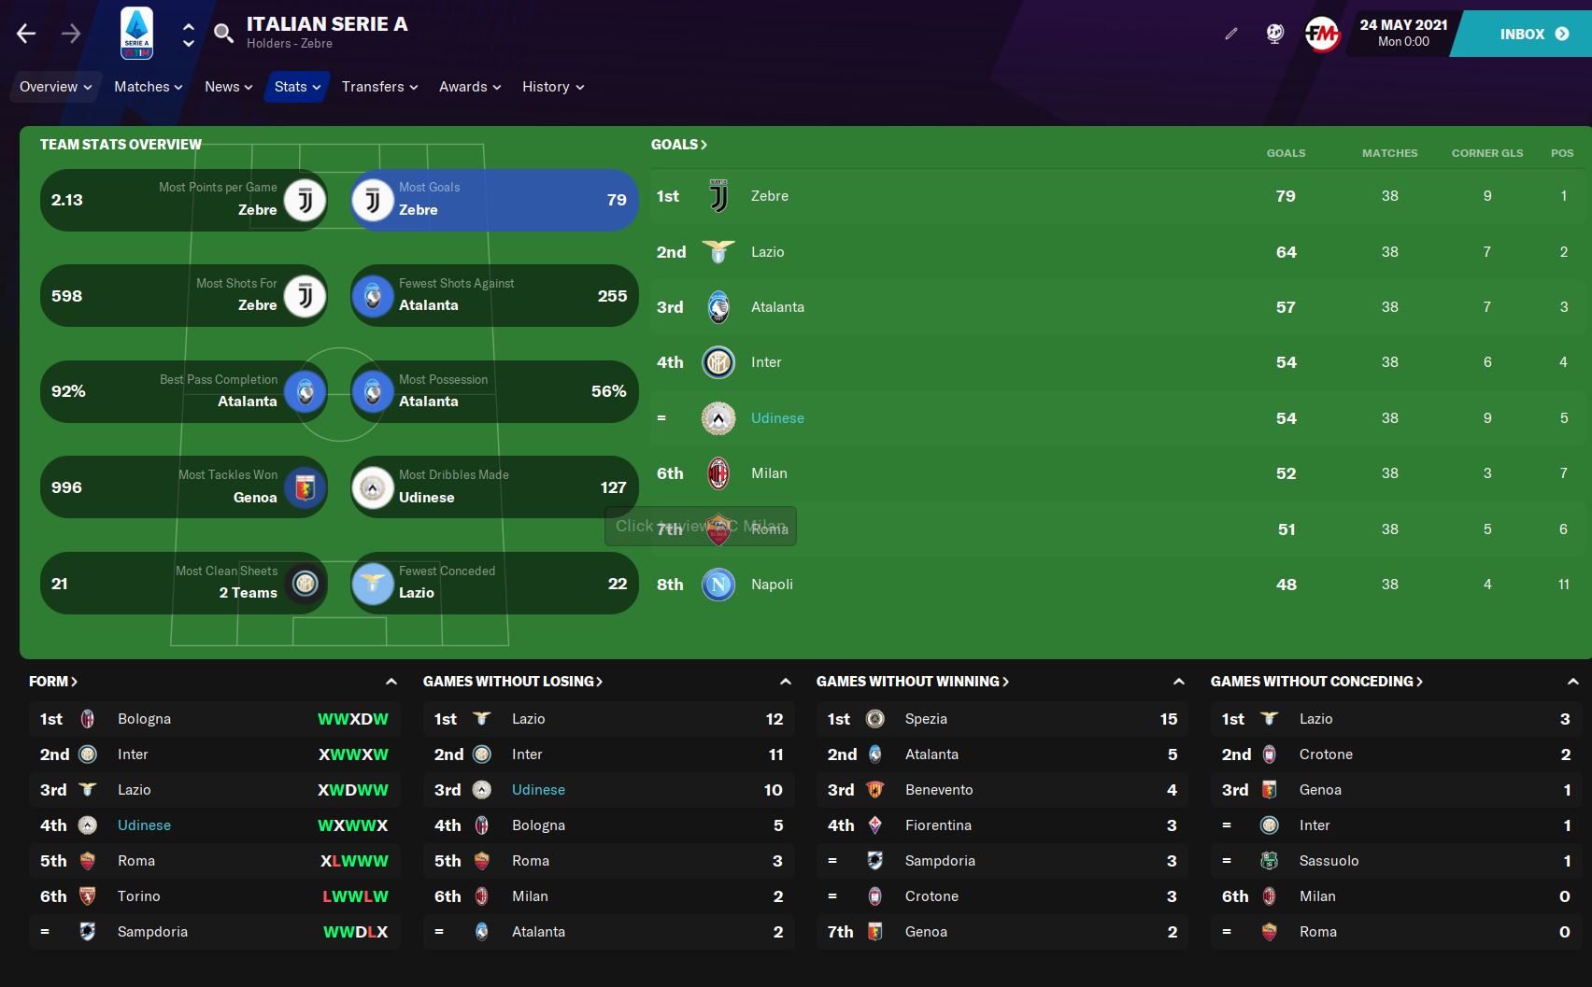The height and width of the screenshot is (987, 1592).
Task: Click the Zebre crest in goals table
Action: point(718,196)
